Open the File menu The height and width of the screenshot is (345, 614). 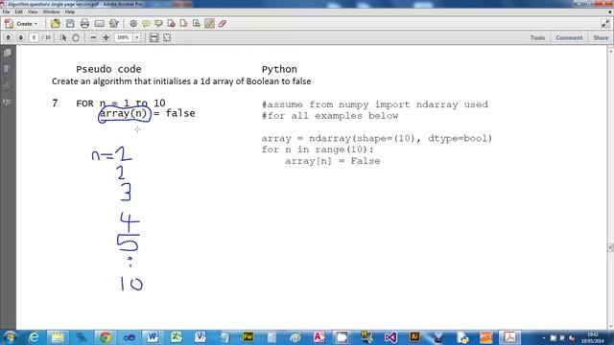6,11
